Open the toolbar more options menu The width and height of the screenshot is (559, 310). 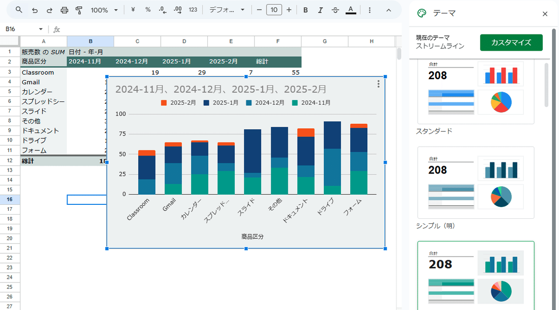[369, 10]
